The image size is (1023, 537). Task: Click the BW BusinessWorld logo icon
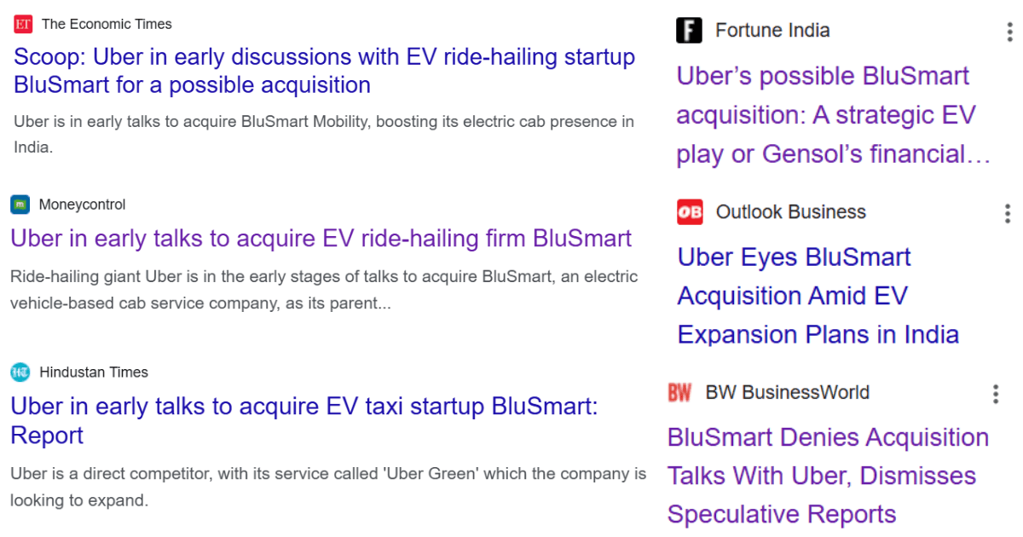point(679,393)
